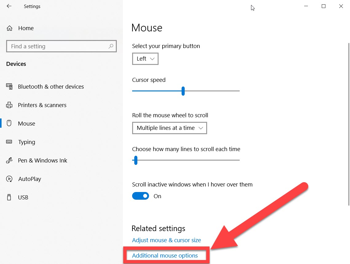Click the Printers & scanners printer icon
The height and width of the screenshot is (264, 350).
[9, 105]
